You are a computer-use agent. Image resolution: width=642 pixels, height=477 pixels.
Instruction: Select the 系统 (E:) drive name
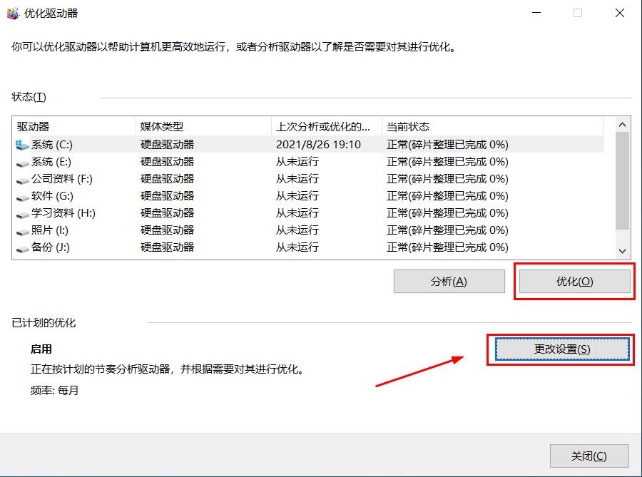point(51,162)
